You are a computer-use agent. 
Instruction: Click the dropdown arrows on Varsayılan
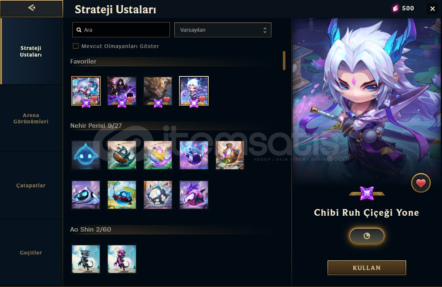[x=265, y=30]
